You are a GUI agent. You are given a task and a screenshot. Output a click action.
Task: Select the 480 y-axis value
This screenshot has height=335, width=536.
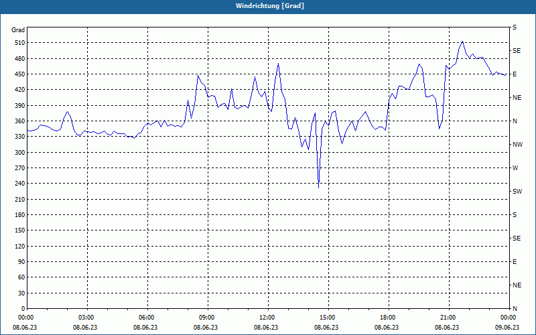[19, 59]
